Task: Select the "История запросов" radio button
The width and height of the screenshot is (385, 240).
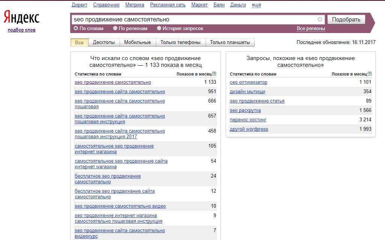Action: pyautogui.click(x=158, y=28)
